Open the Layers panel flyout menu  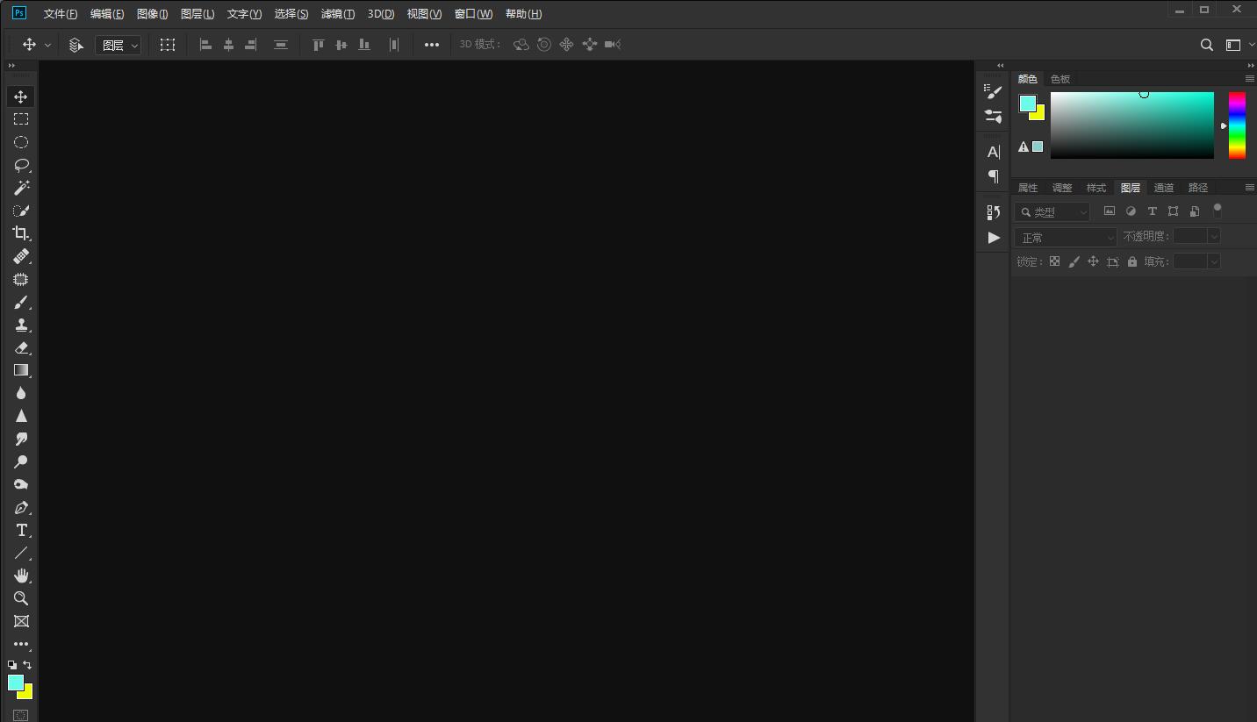[1249, 188]
